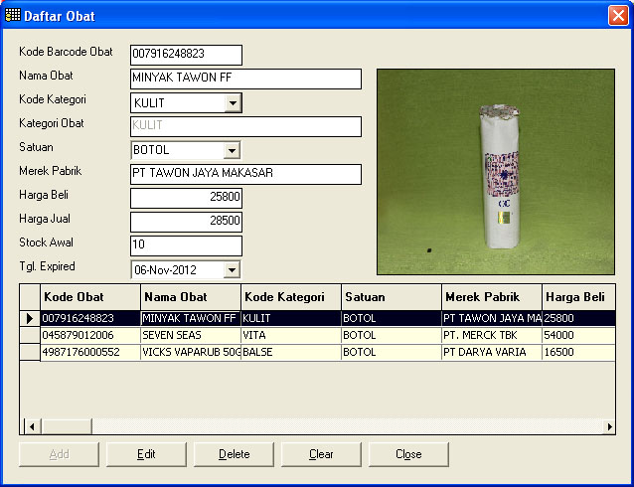
Task: Expand the Satuan dropdown list
Action: pos(233,150)
